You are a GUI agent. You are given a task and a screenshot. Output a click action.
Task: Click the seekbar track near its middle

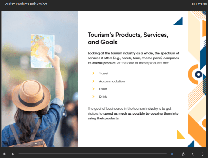coord(98,154)
